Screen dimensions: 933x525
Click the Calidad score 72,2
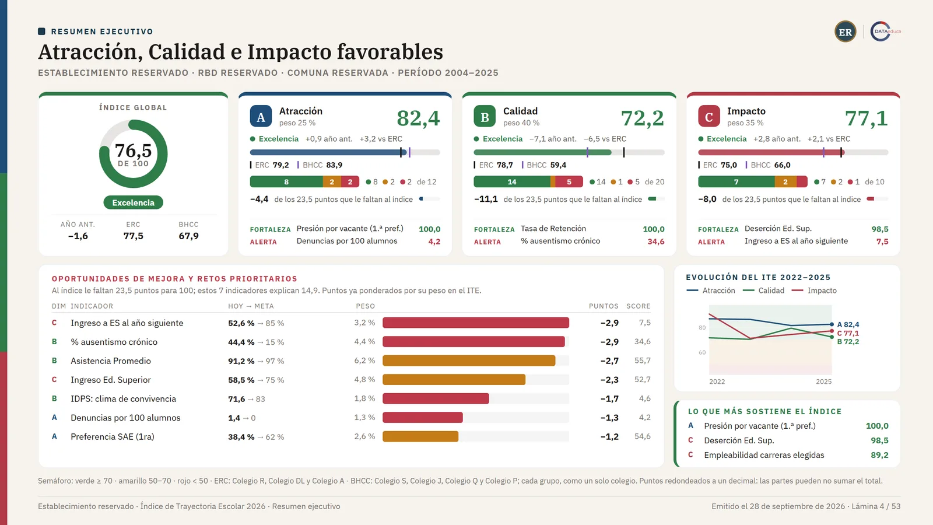click(x=642, y=118)
